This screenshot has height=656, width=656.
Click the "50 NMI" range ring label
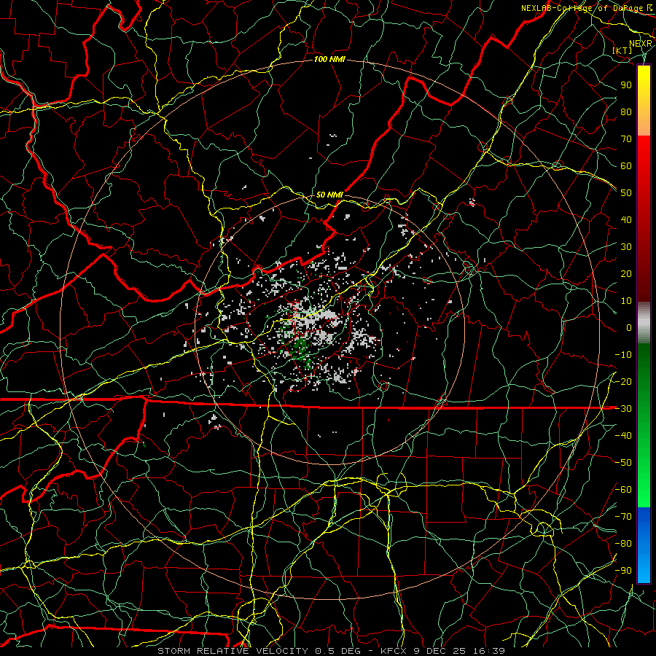coord(329,195)
